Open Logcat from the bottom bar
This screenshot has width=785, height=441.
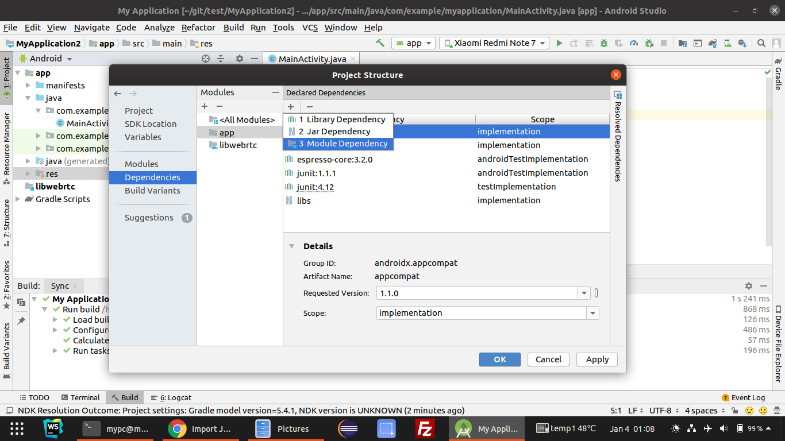(175, 397)
